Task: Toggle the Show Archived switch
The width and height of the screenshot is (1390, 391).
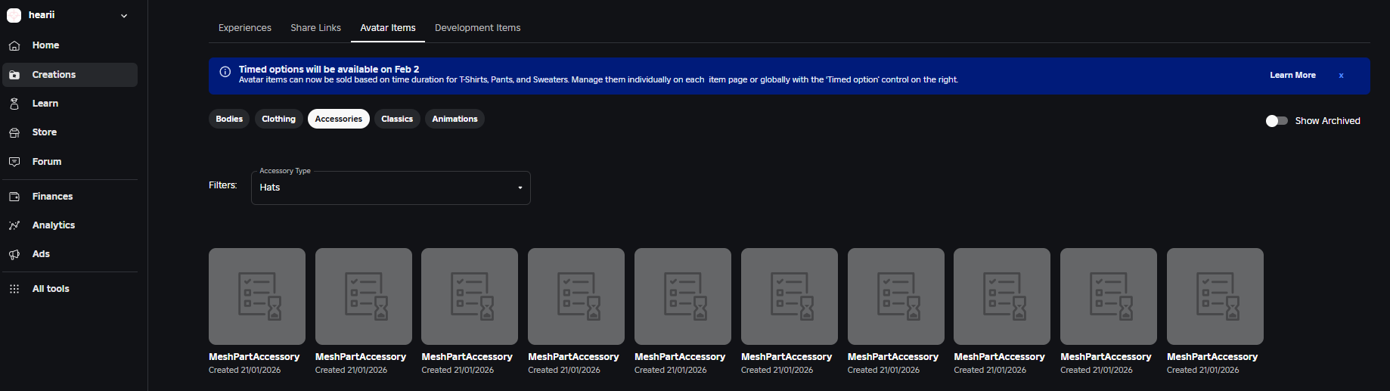Action: coord(1277,121)
